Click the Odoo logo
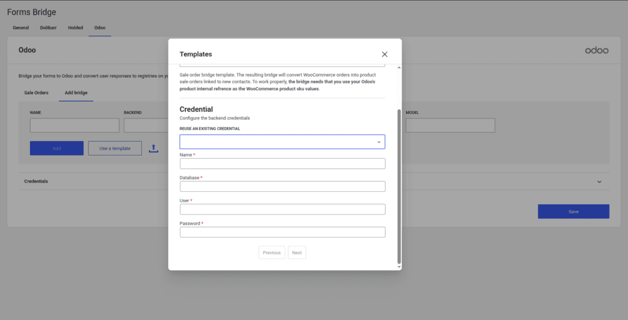 click(597, 50)
